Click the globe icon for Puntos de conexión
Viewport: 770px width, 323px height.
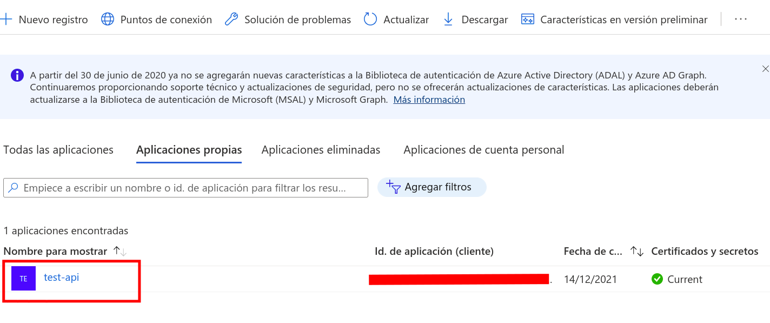[x=108, y=19]
